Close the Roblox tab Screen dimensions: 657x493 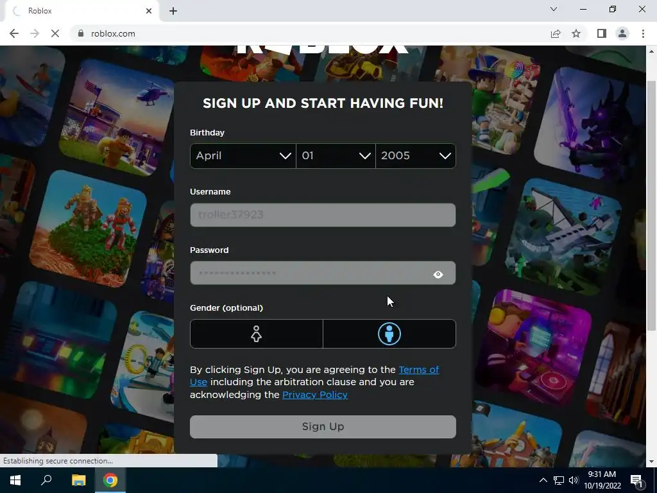[149, 11]
